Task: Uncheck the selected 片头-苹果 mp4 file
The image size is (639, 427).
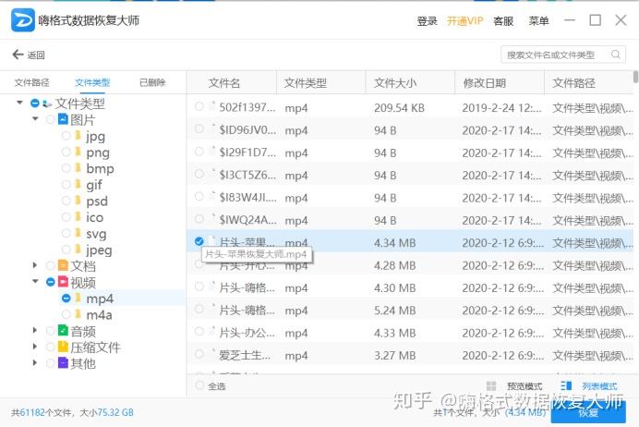Action: point(199,241)
